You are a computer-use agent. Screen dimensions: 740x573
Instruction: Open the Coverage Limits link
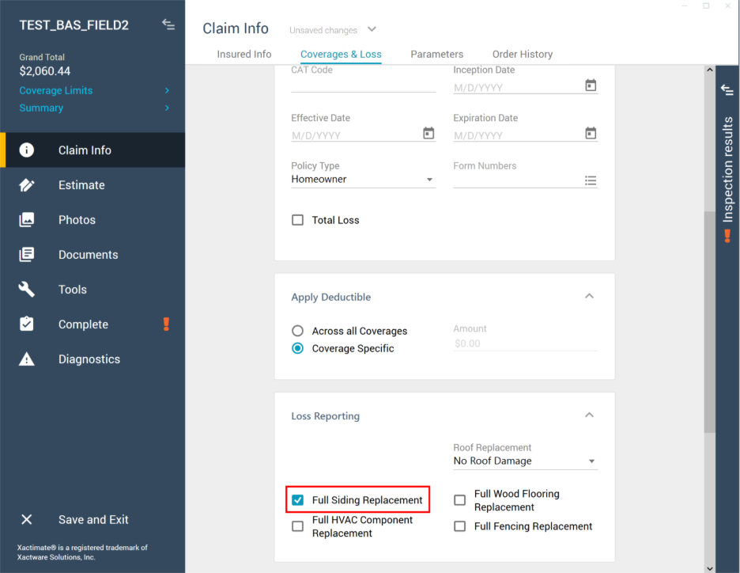[56, 90]
